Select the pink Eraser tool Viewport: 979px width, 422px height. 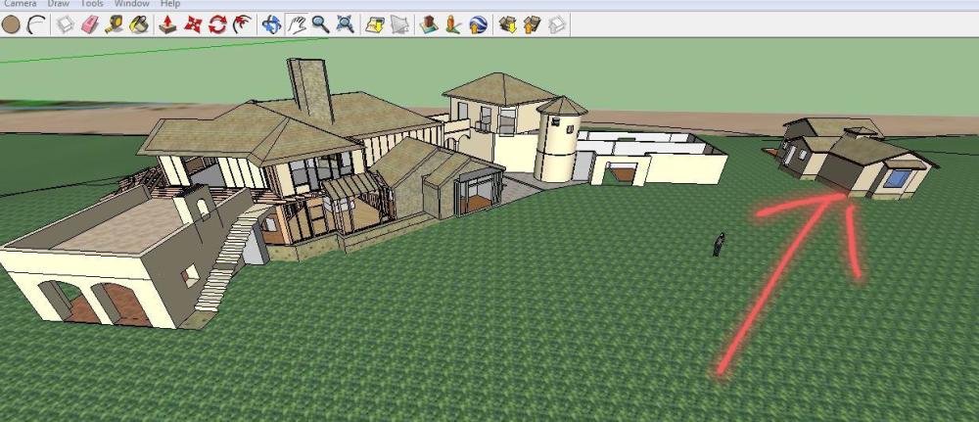(90, 24)
